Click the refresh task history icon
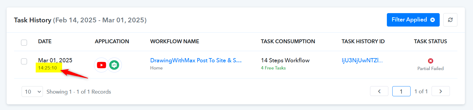 (x=450, y=20)
